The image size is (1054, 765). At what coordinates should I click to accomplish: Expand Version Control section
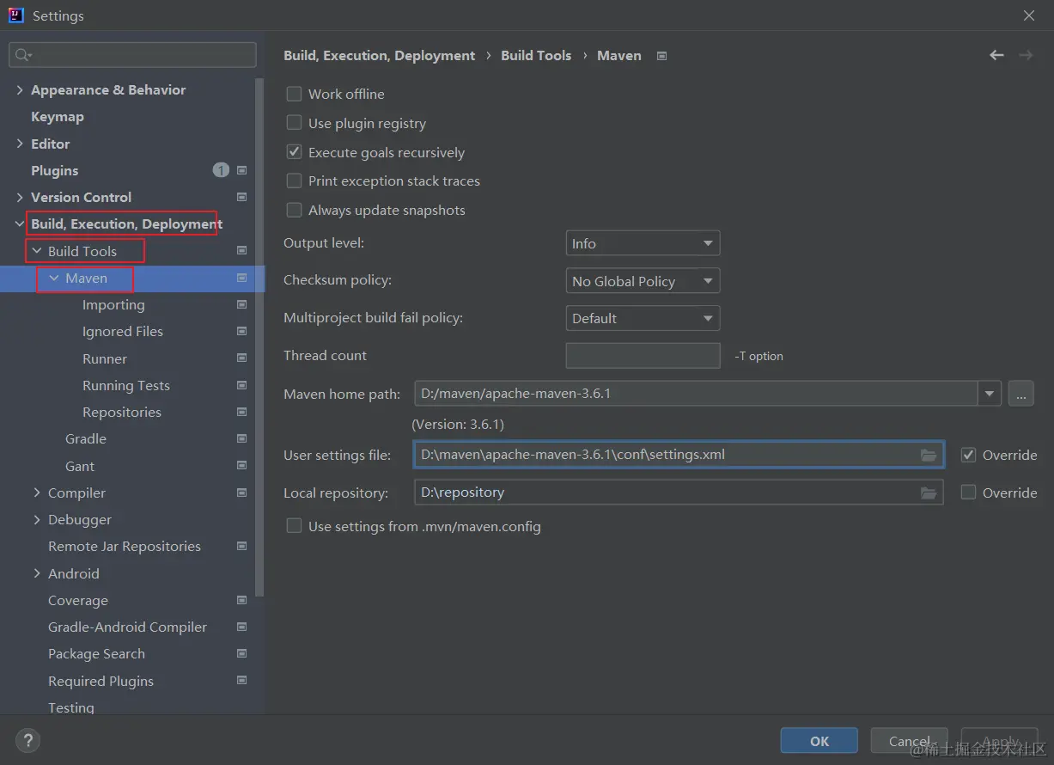(20, 197)
